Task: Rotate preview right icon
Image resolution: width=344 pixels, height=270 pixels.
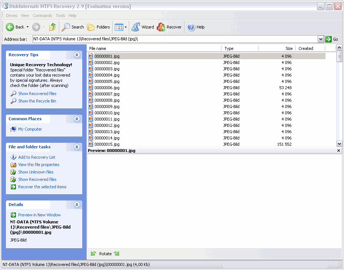Action: pyautogui.click(x=117, y=254)
